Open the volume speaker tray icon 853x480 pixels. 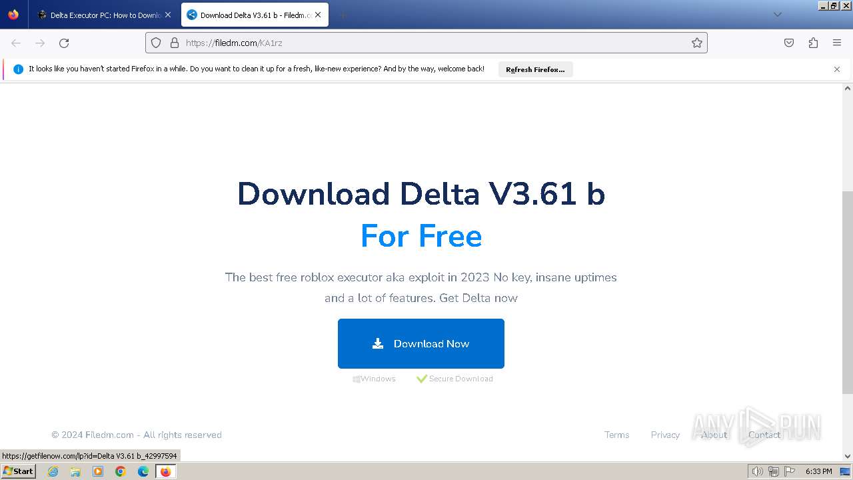pos(758,471)
